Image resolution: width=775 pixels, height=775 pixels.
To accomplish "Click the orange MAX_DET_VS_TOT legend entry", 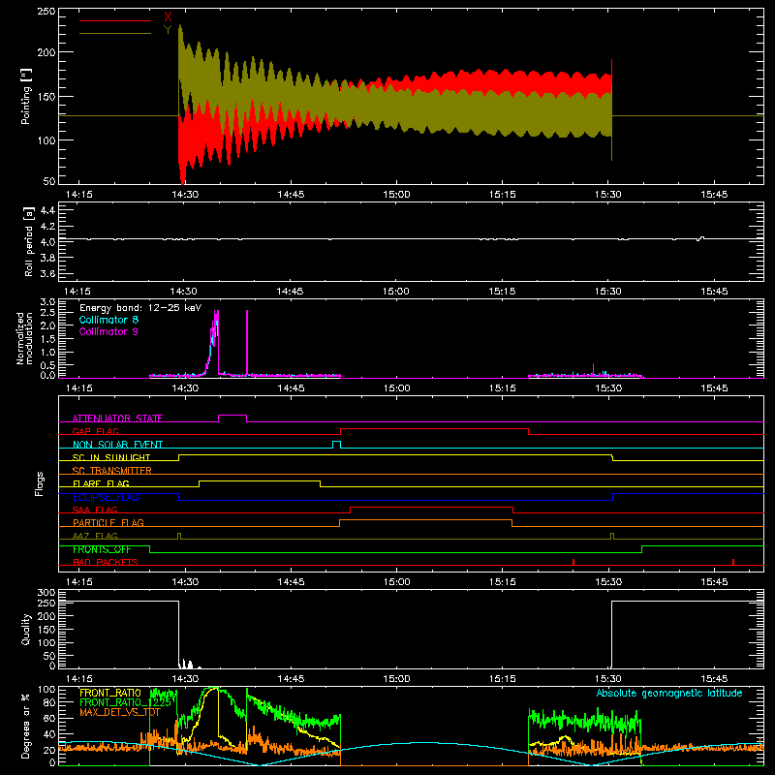I will pyautogui.click(x=120, y=712).
